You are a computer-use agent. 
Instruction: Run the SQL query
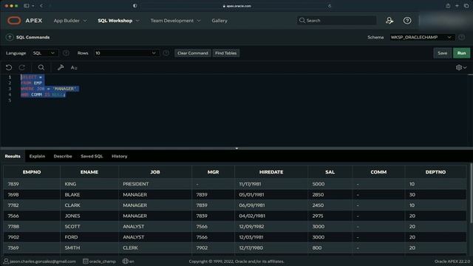(461, 53)
